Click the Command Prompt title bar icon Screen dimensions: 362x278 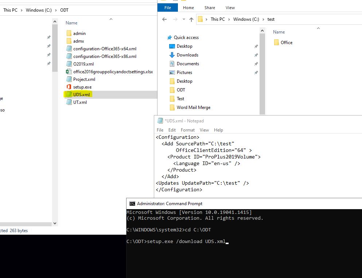click(132, 204)
